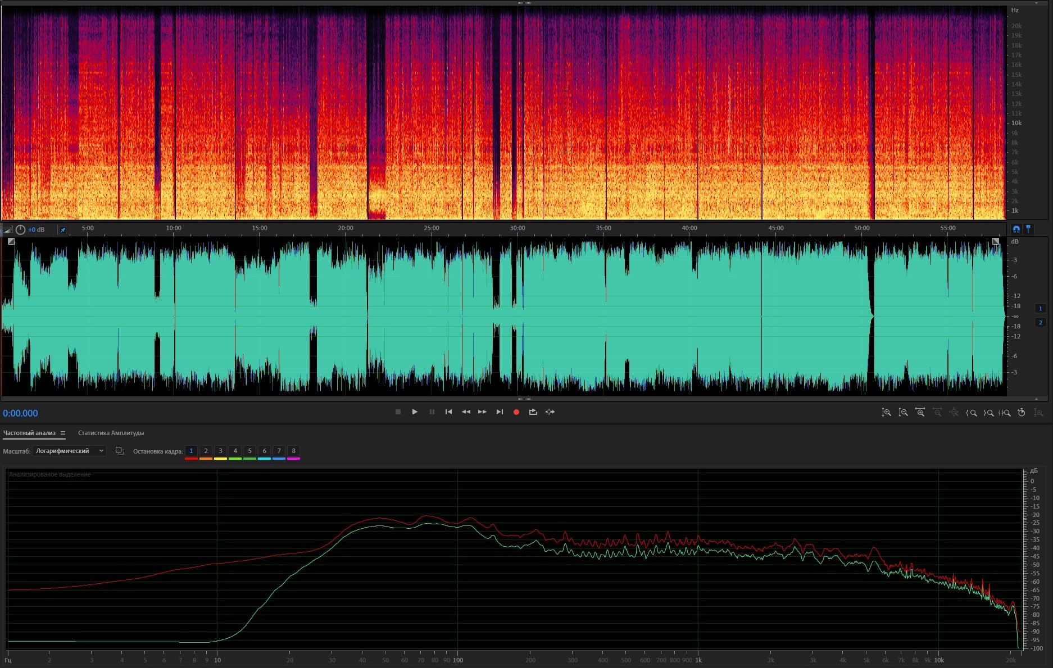
Task: Select frame hold button 3
Action: pyautogui.click(x=220, y=451)
